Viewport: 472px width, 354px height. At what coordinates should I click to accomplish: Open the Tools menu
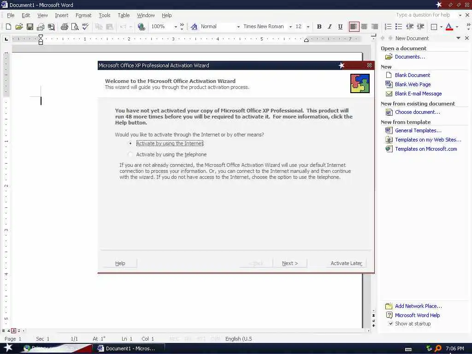click(105, 15)
